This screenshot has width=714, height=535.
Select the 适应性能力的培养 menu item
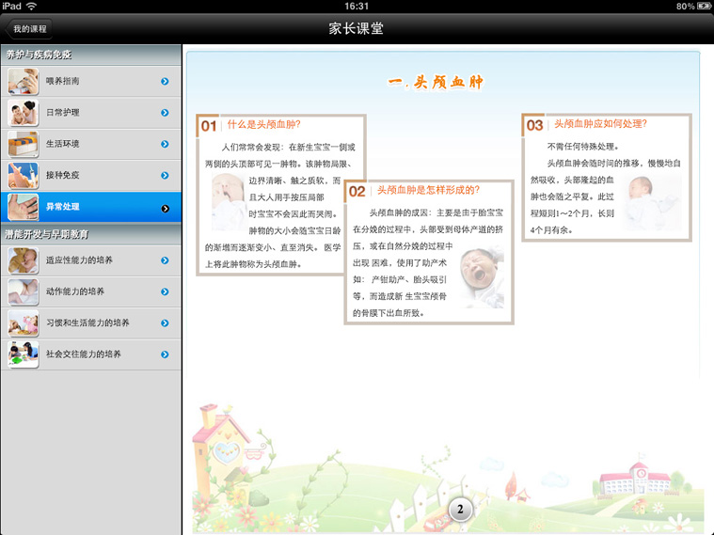(91, 260)
